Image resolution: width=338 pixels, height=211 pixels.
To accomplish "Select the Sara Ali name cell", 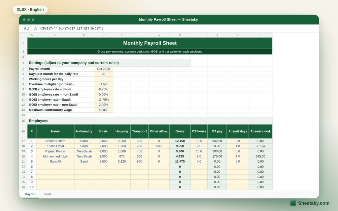I will (x=55, y=162).
